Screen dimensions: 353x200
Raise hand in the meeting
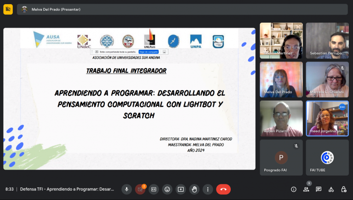click(x=194, y=189)
